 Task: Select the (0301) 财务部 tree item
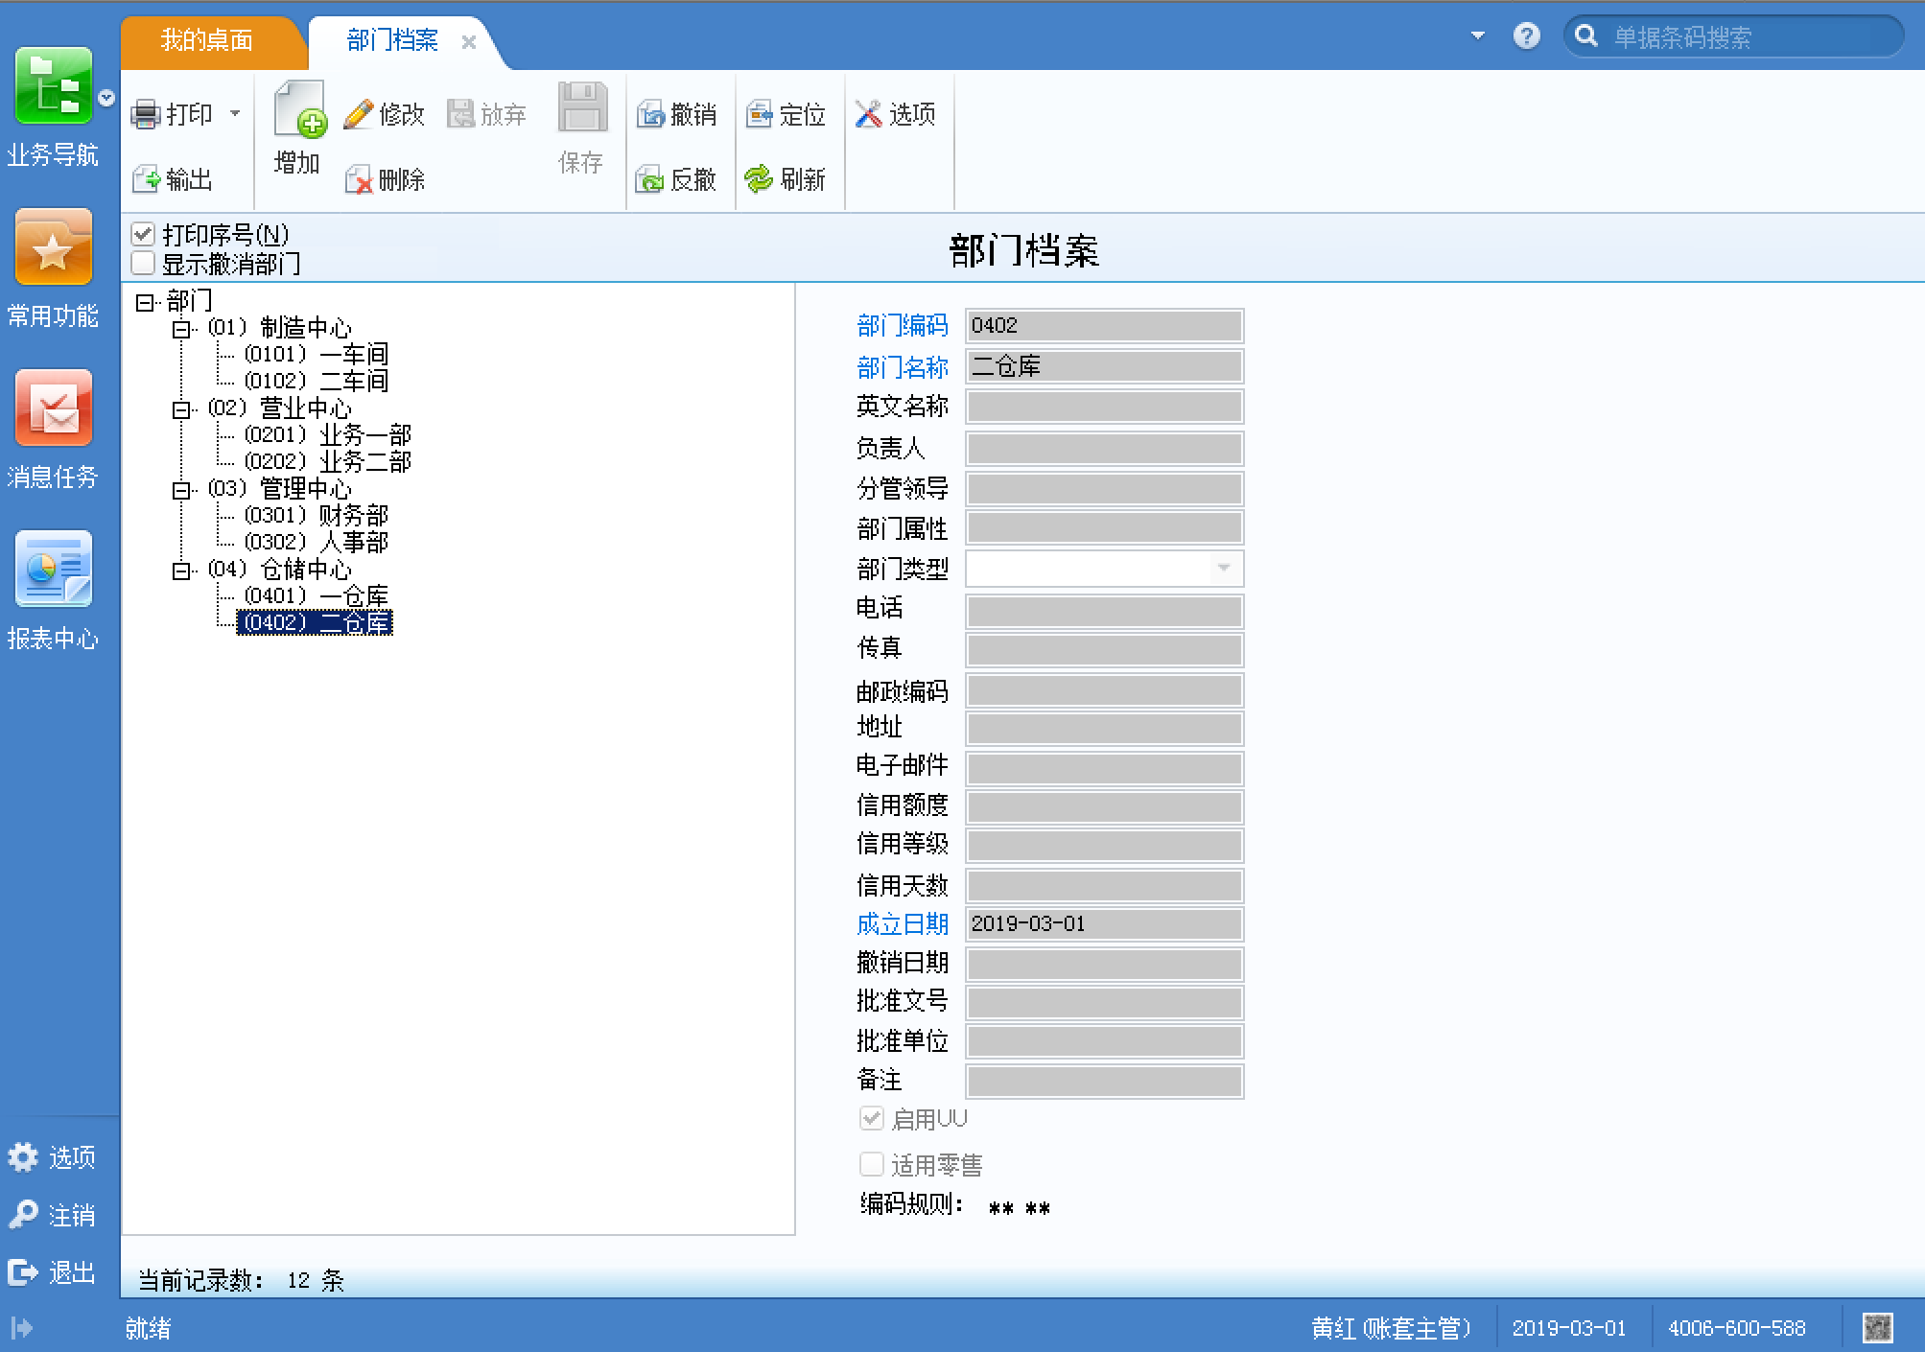pos(317,516)
